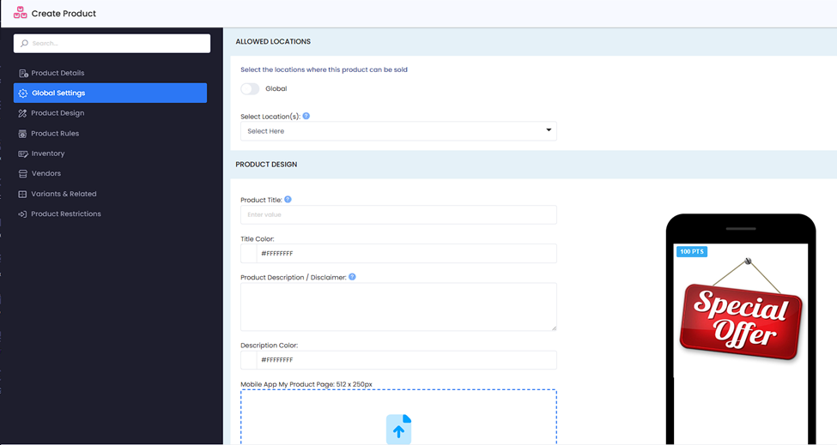Viewport: 837px width, 445px height.
Task: Click the ALLOWED LOCATIONS section header
Action: click(x=273, y=41)
